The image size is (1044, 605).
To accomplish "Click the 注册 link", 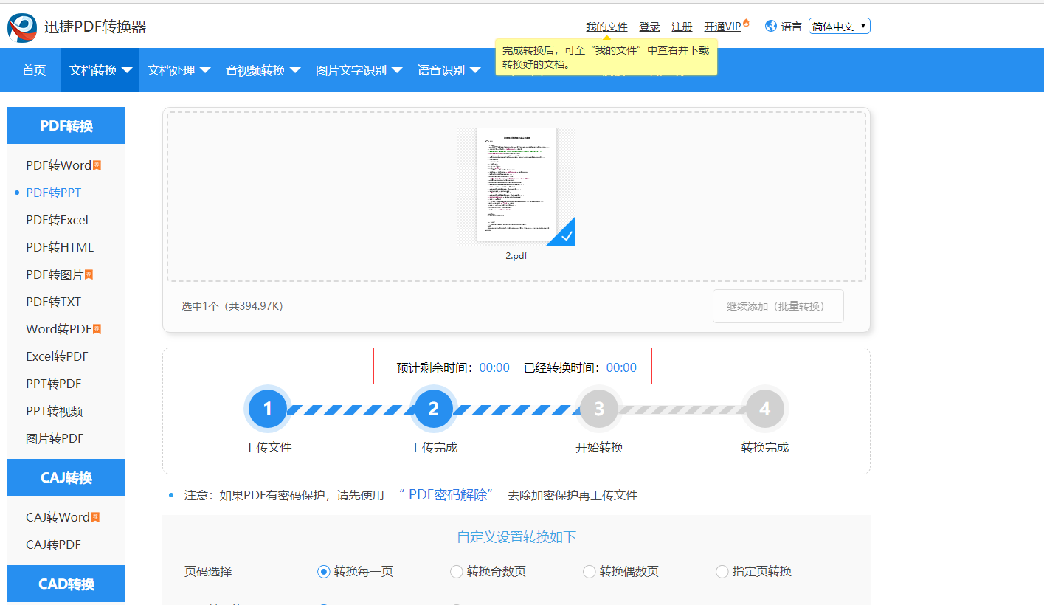I will pos(682,27).
